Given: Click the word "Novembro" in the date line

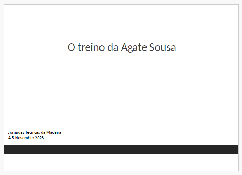Looking at the screenshot, I should pyautogui.click(x=25, y=138).
